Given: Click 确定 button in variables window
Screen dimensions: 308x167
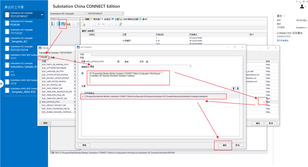Looking at the screenshot, I should click(258, 123).
